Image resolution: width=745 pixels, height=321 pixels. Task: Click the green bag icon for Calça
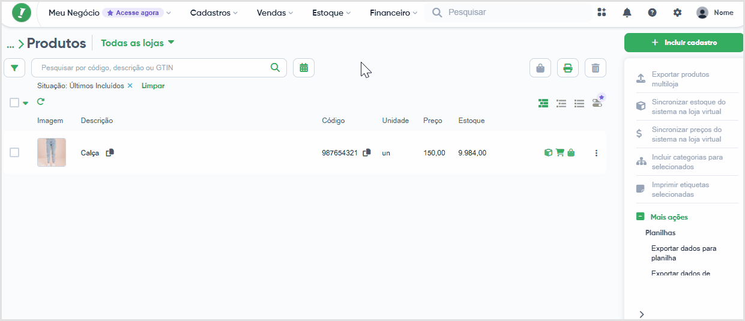coord(571,153)
